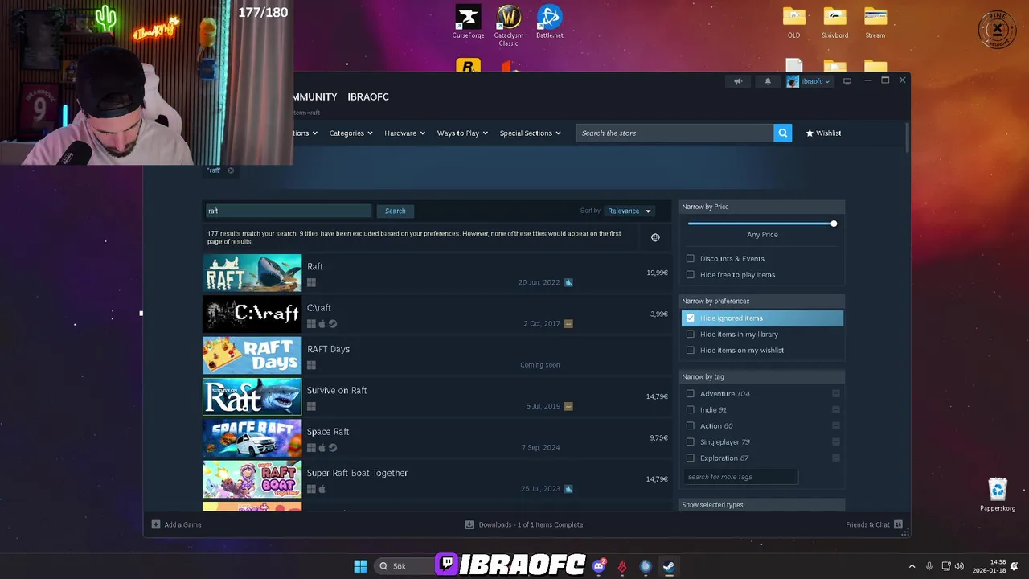Open the ibraofc account dropdown
The width and height of the screenshot is (1029, 579).
pos(809,81)
